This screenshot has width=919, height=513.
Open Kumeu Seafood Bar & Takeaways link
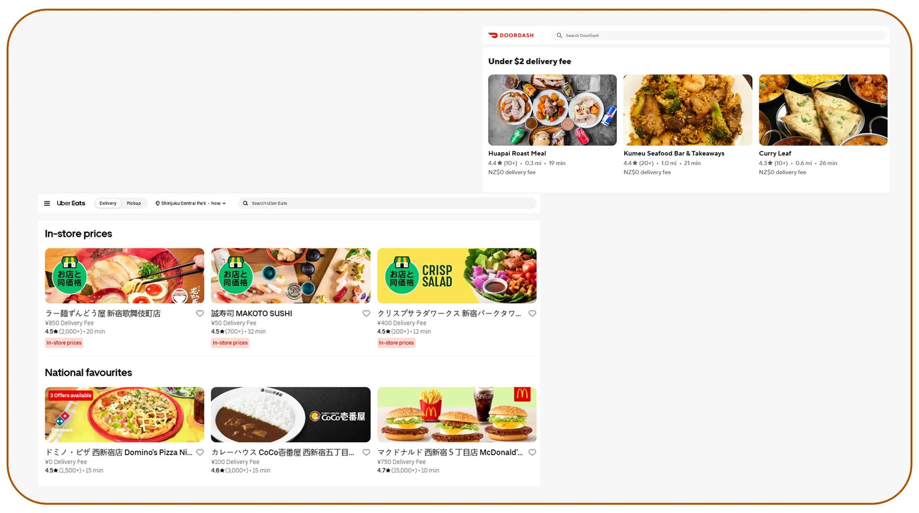(x=673, y=153)
